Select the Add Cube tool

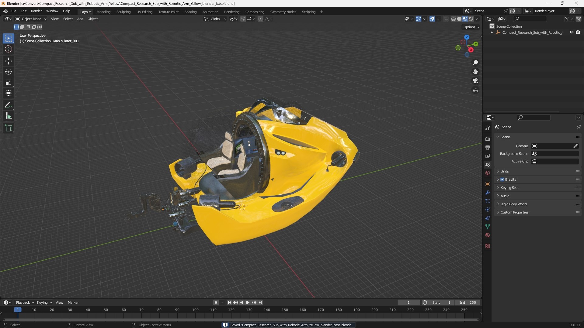[x=9, y=128]
